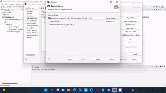Screen dimensions: 166x93
Task: Click the weather widget on the taskbar
Action: tap(7, 90)
